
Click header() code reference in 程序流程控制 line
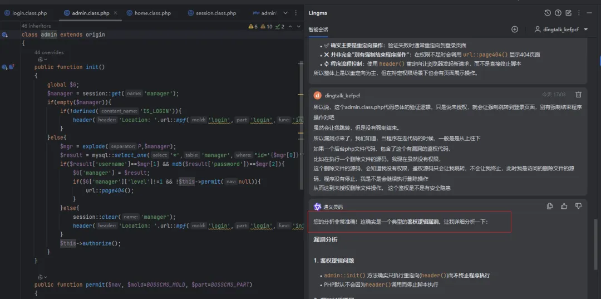tap(392, 64)
